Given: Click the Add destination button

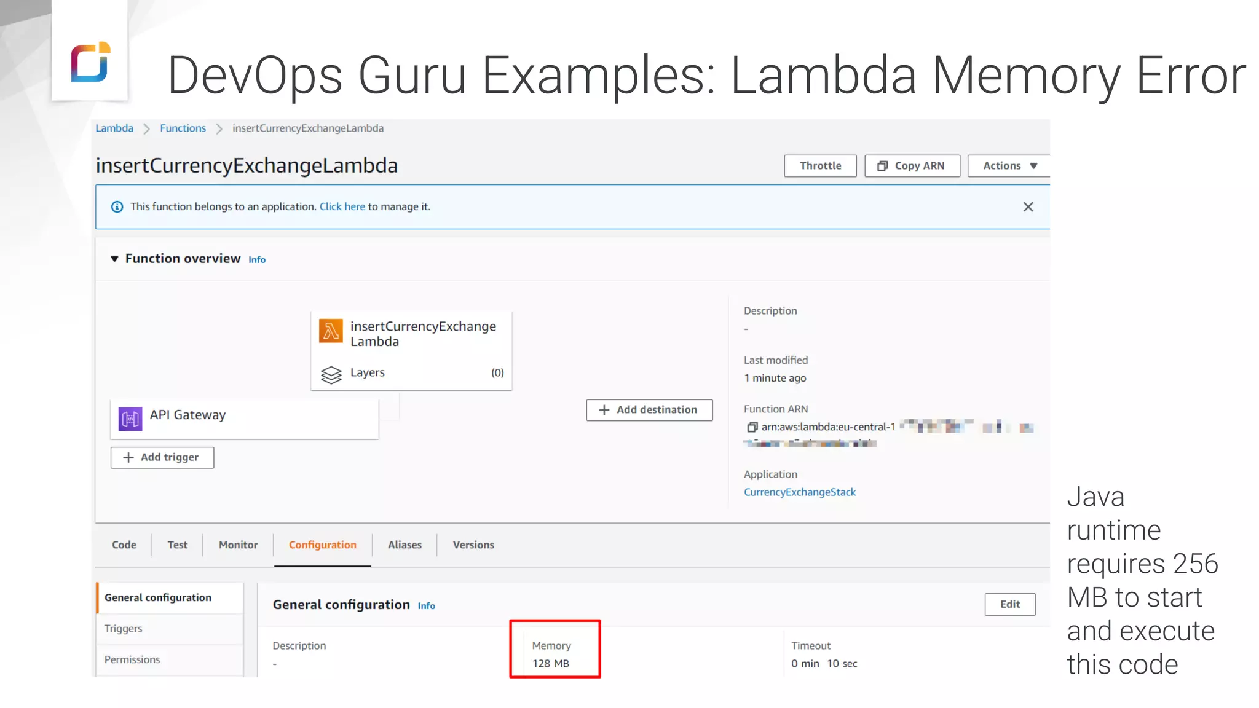Looking at the screenshot, I should tap(649, 410).
